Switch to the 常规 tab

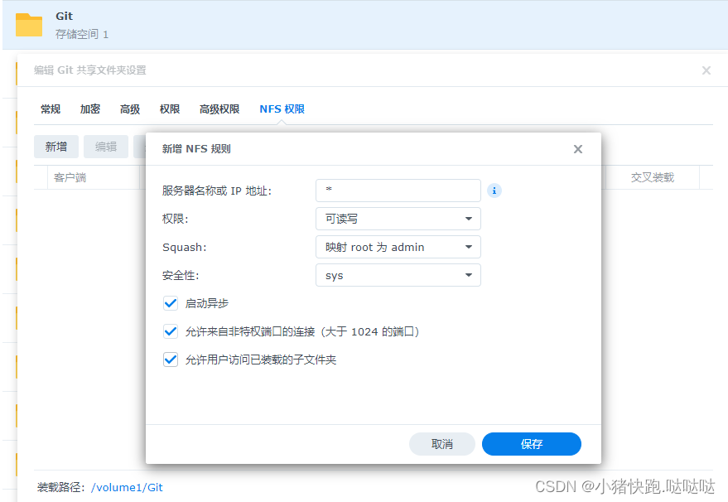click(51, 109)
